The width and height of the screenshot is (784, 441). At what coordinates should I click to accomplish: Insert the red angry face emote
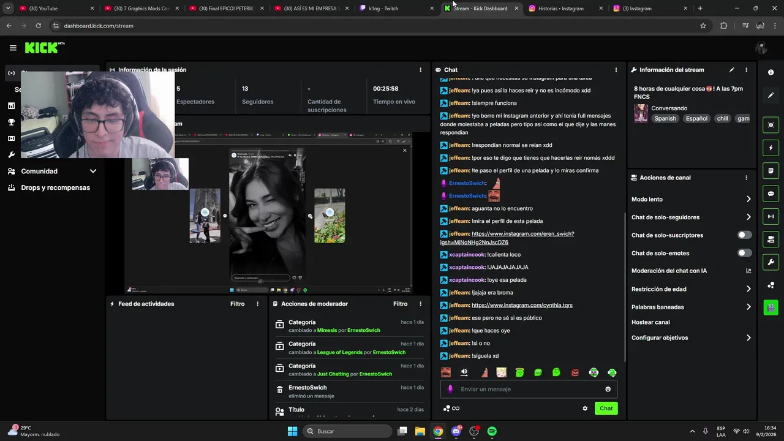coord(575,372)
